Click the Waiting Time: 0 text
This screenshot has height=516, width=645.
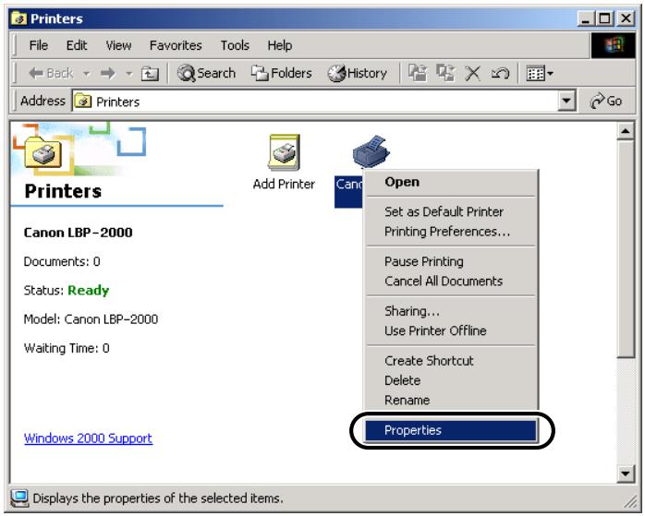point(67,348)
